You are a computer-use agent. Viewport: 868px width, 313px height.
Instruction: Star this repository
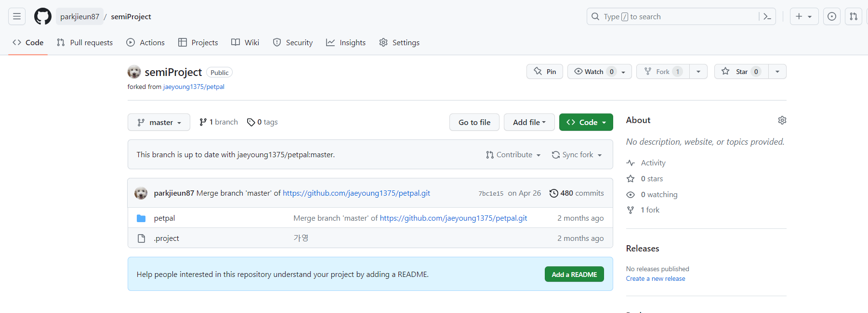(741, 72)
